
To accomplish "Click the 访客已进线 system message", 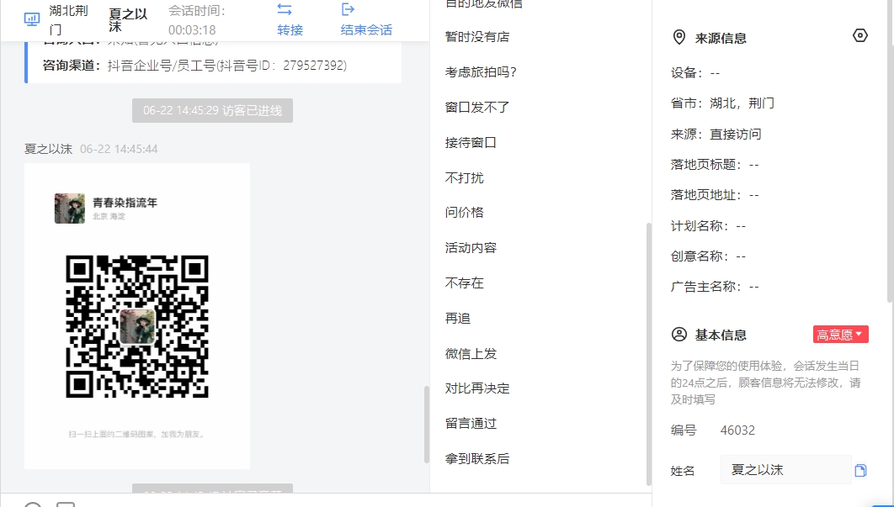I will point(213,110).
